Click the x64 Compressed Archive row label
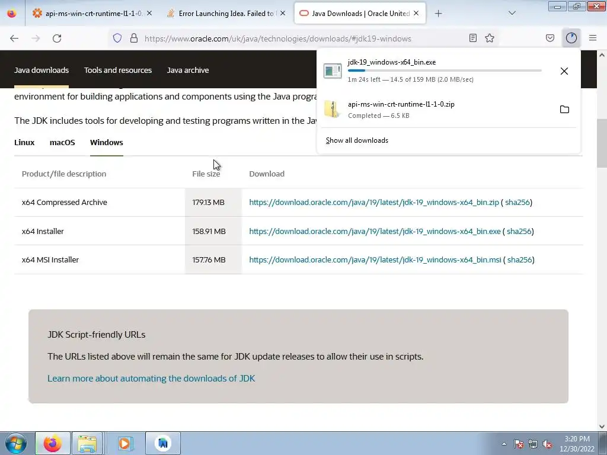Screen dimensions: 607x455 (64, 203)
